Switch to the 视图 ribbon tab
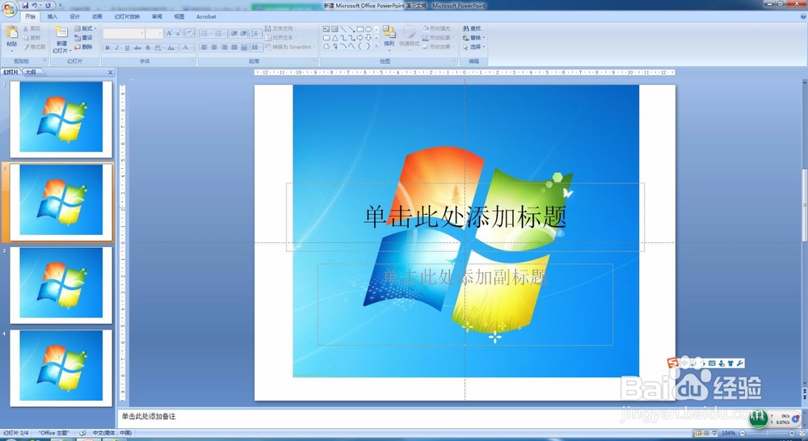 [x=179, y=16]
